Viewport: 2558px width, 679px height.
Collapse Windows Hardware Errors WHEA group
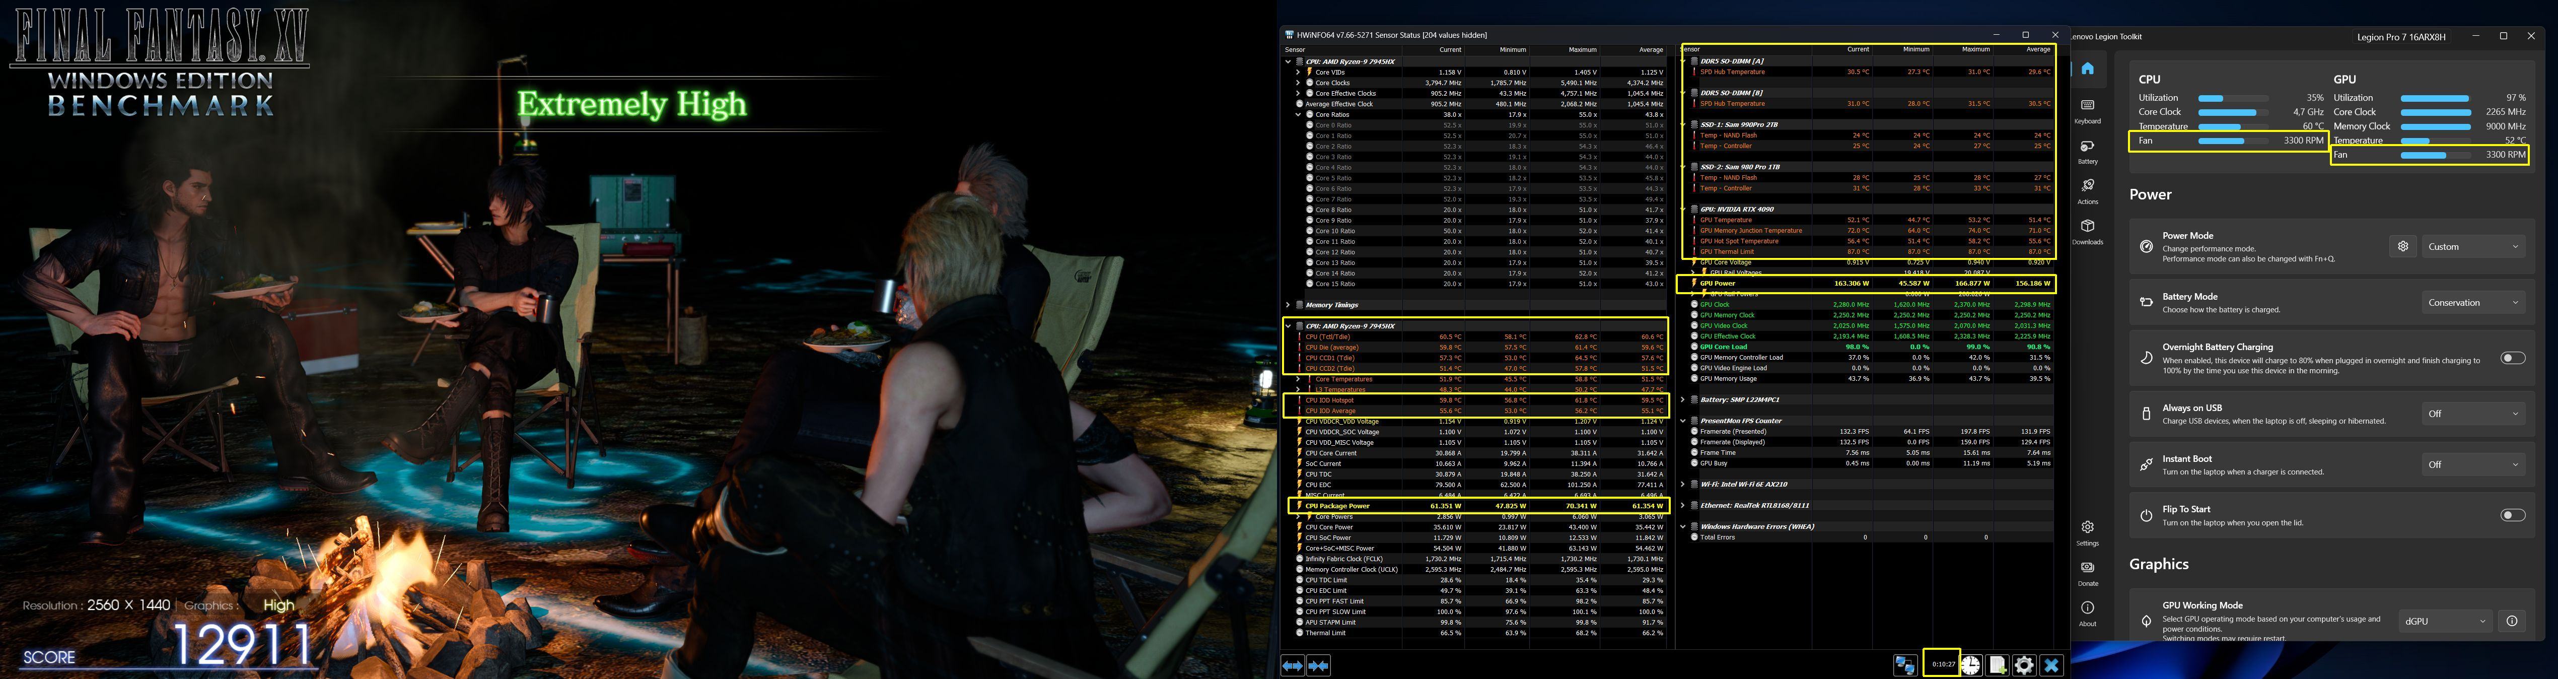1683,526
